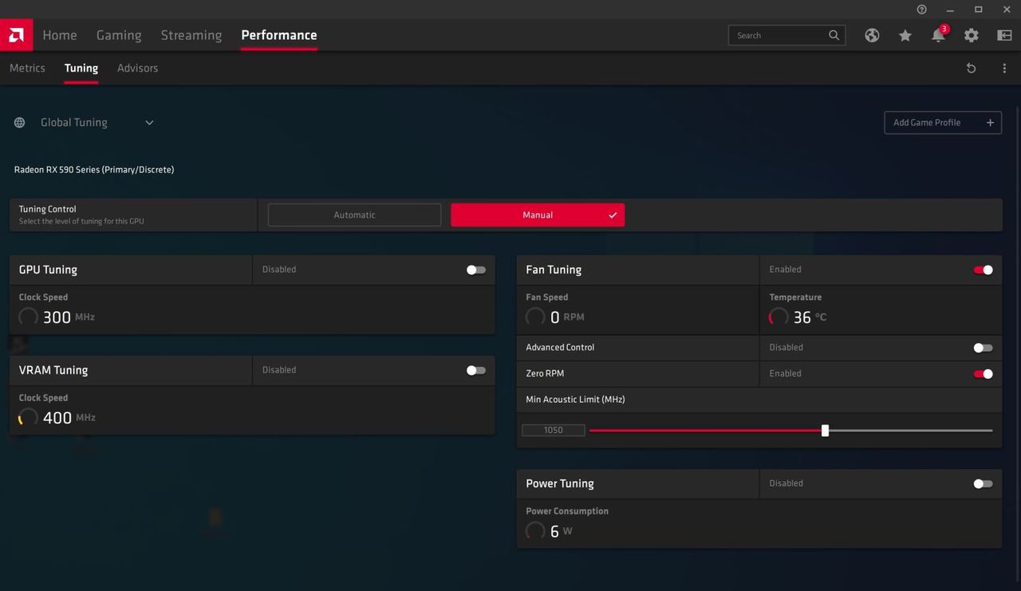
Task: Enable the Advanced Control toggle
Action: [984, 348]
